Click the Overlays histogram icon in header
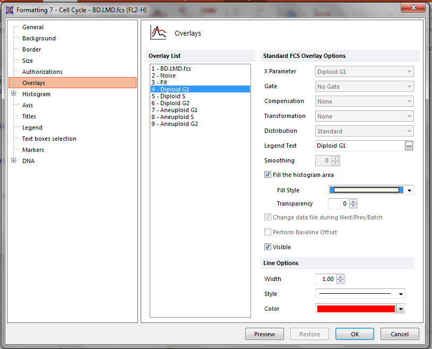 tap(158, 33)
